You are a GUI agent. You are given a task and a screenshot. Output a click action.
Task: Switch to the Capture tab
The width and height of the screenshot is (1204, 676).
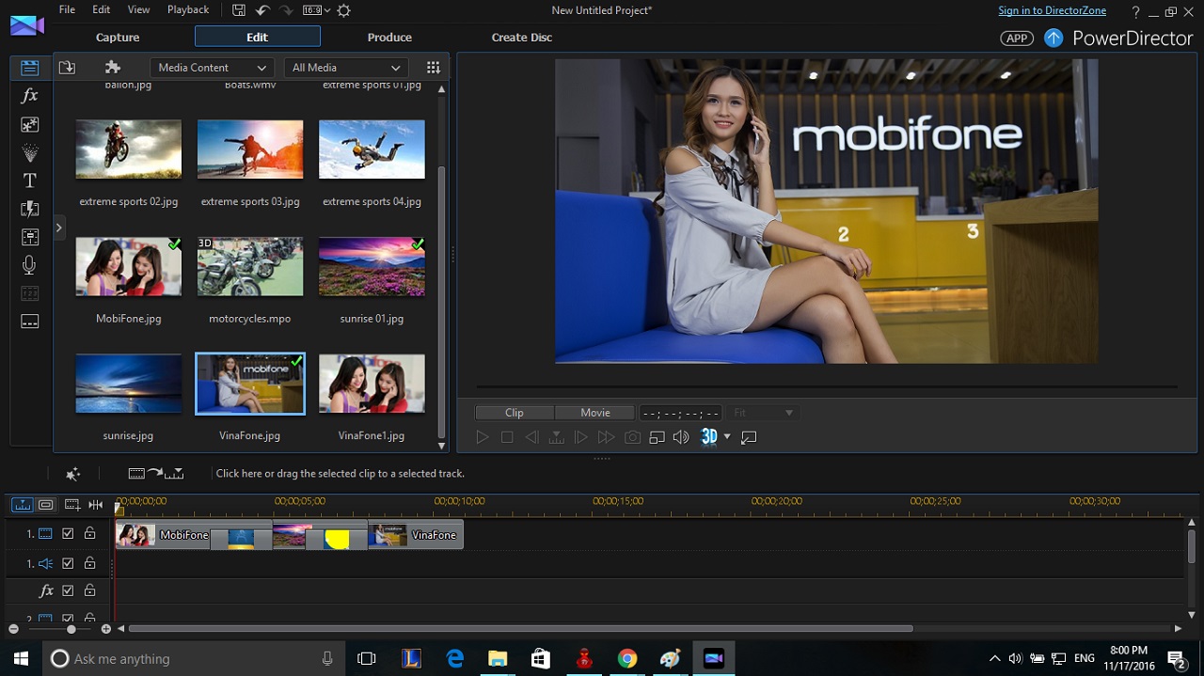coord(118,38)
